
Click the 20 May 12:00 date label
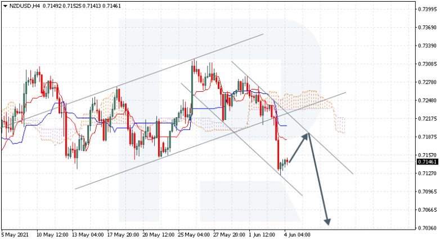pyautogui.click(x=159, y=235)
